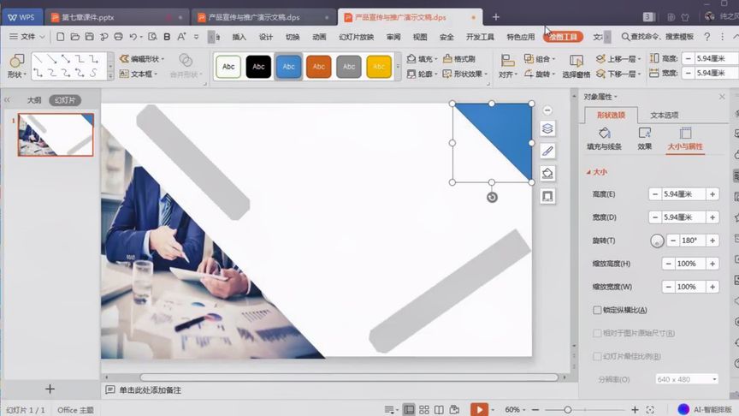Toggle the best scale for slide show checkbox
The height and width of the screenshot is (416, 739).
[x=597, y=356]
